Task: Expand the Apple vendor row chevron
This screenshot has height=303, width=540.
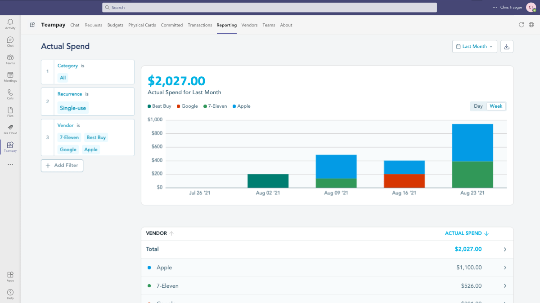Action: point(505,268)
